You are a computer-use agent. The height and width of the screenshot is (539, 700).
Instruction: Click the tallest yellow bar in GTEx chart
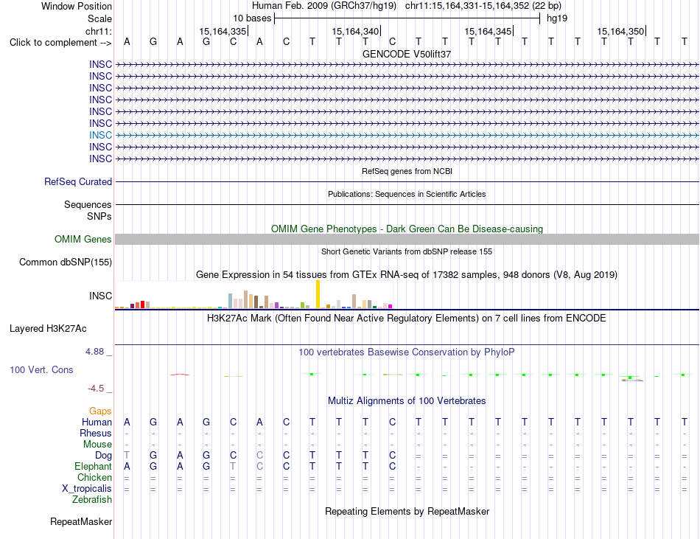(318, 294)
